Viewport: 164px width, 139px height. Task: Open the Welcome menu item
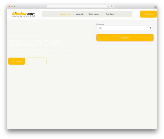[x=65, y=14]
